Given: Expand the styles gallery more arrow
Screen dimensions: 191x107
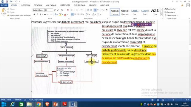Looking at the screenshot, I should [161, 15].
